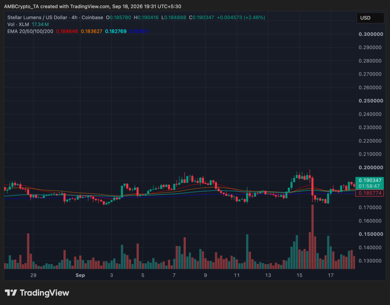Click the red price label 0.185774

[x=370, y=193]
